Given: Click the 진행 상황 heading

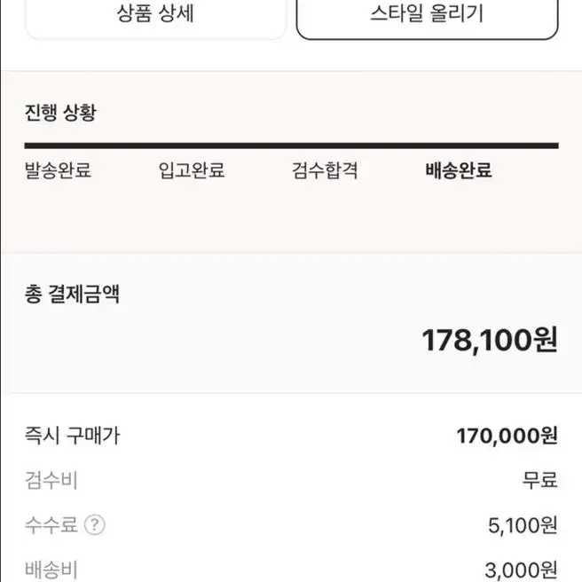Looking at the screenshot, I should pyautogui.click(x=60, y=112).
